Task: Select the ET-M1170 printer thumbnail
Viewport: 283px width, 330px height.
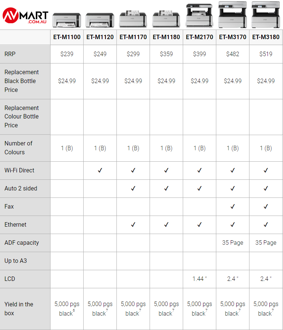Action: pyautogui.click(x=133, y=18)
